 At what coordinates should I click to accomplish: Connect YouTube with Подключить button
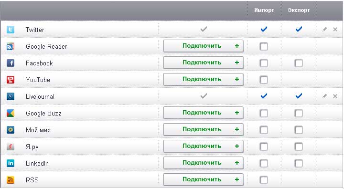click(204, 79)
